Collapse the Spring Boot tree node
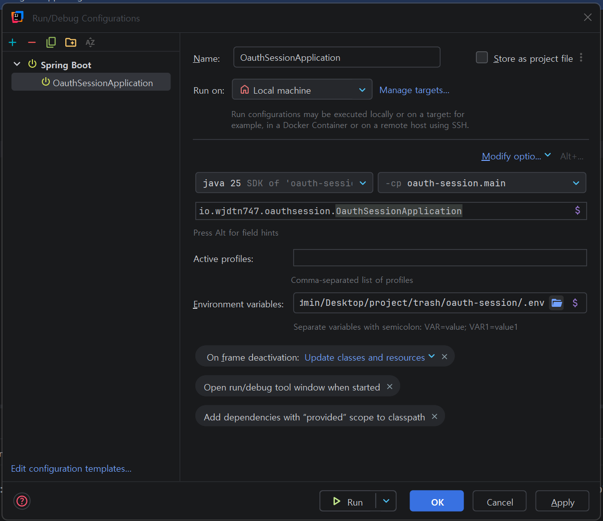This screenshot has height=521, width=603. click(17, 64)
